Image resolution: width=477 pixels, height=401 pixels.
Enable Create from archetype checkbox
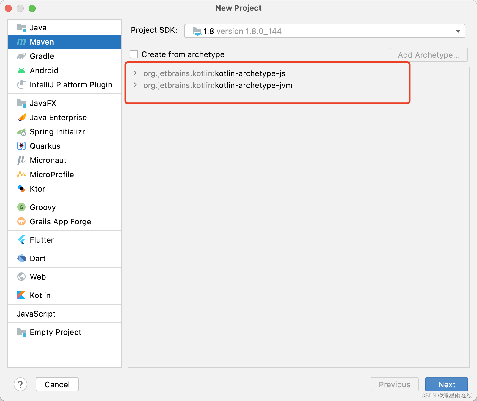134,54
